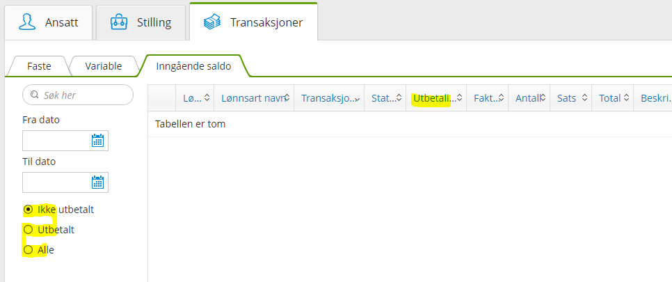Sort by the Total column

pos(627,98)
